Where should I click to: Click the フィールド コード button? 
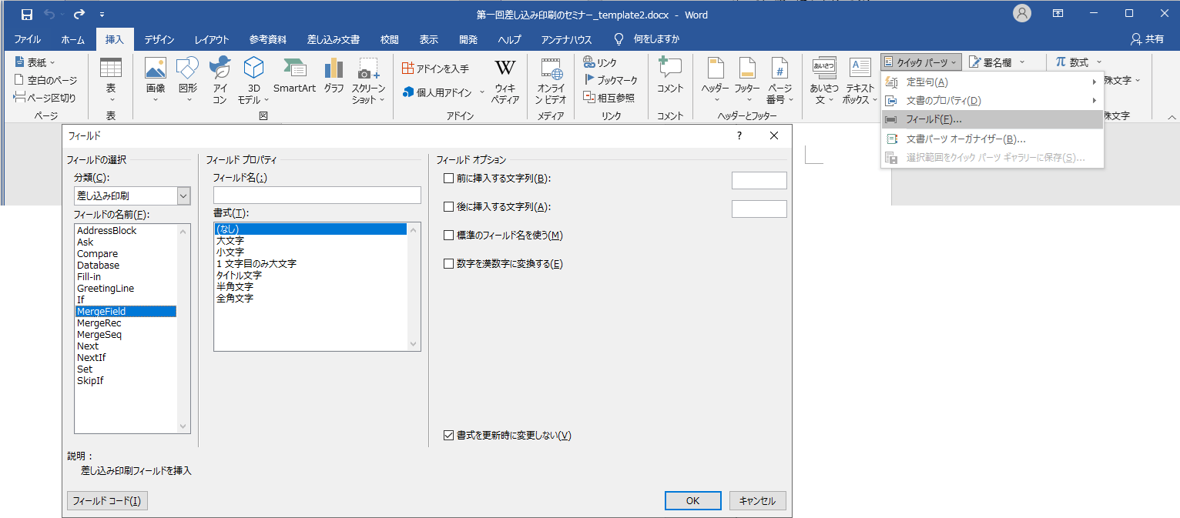tap(107, 500)
